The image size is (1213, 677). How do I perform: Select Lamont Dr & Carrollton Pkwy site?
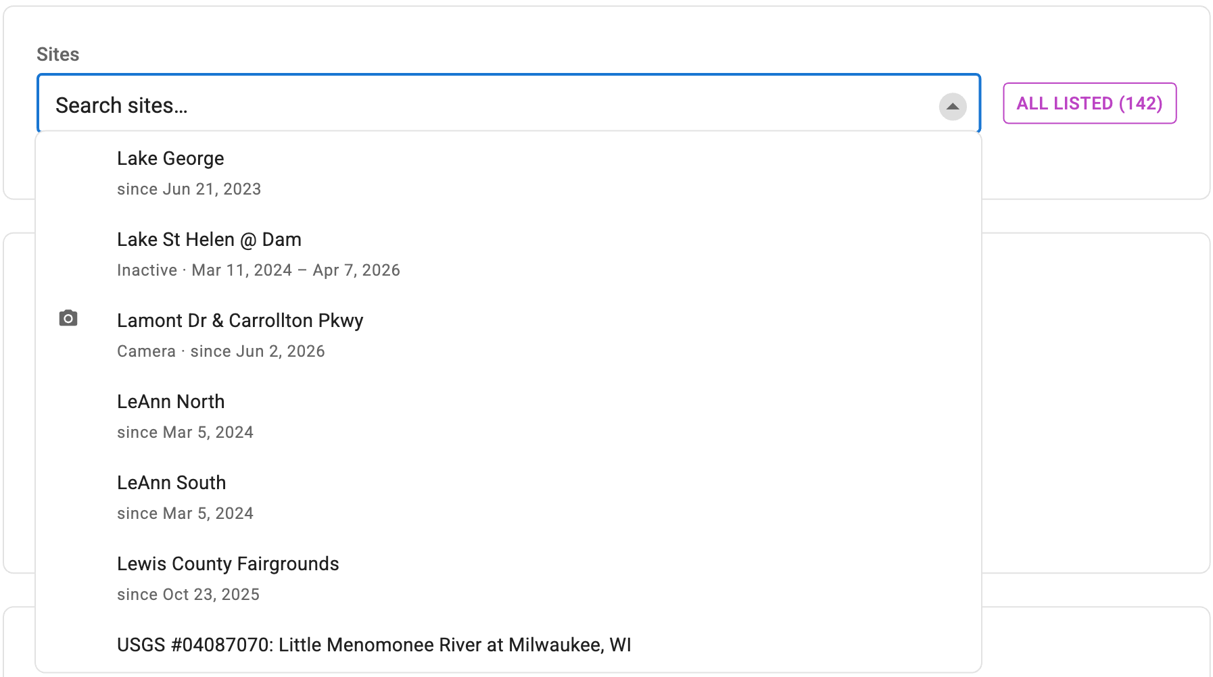(508, 335)
